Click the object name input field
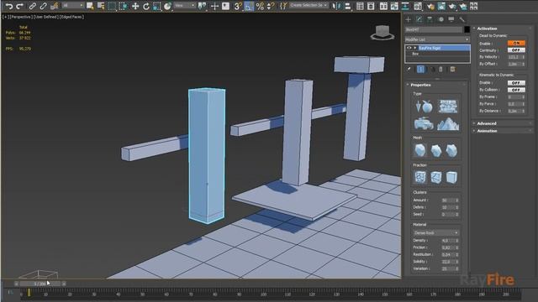The height and width of the screenshot is (302, 538). [x=434, y=30]
